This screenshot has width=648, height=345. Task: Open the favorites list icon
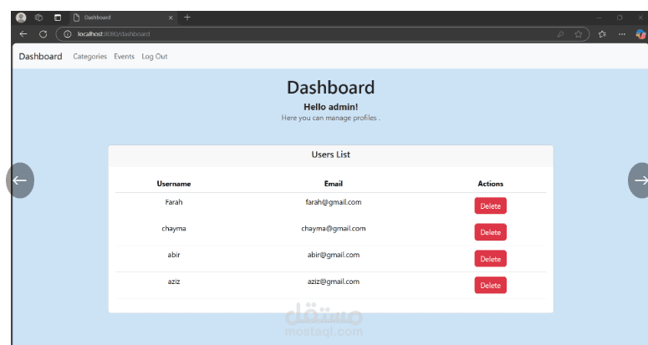pyautogui.click(x=602, y=34)
